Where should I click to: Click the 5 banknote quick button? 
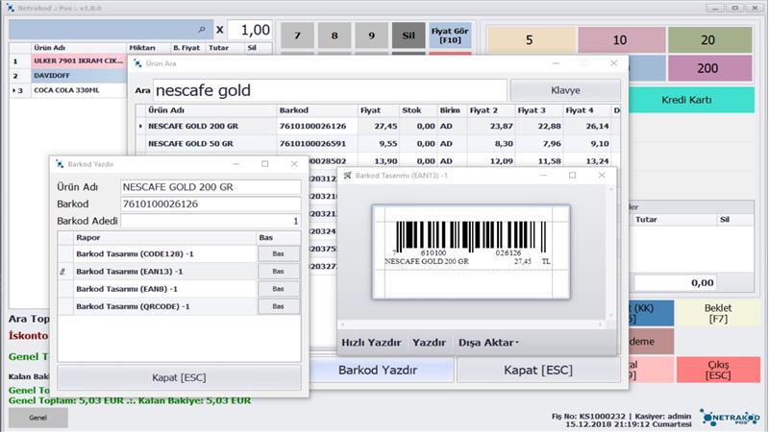(530, 40)
